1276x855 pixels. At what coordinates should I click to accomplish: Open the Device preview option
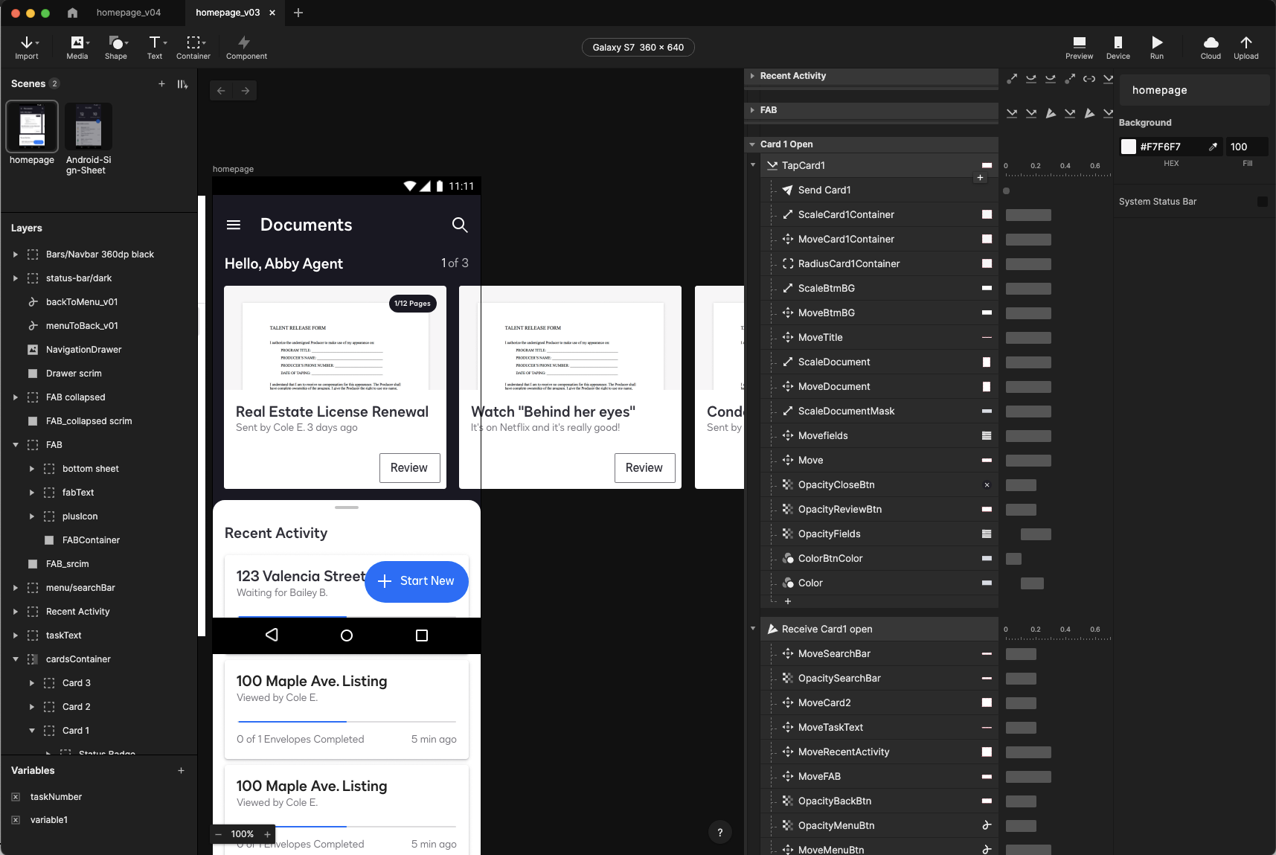pyautogui.click(x=1118, y=48)
